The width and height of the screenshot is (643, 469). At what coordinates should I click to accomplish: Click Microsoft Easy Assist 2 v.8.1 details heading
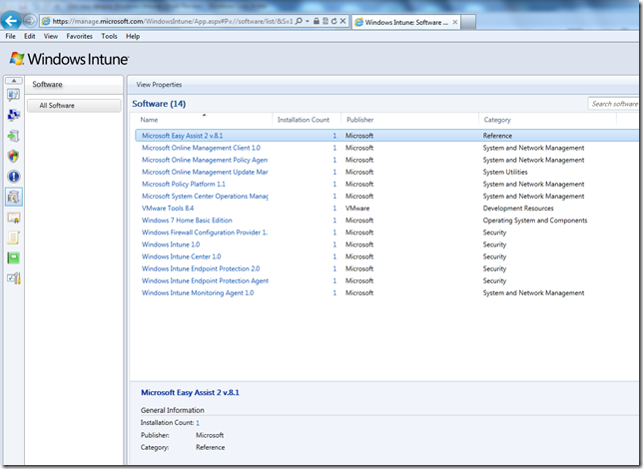pyautogui.click(x=190, y=392)
